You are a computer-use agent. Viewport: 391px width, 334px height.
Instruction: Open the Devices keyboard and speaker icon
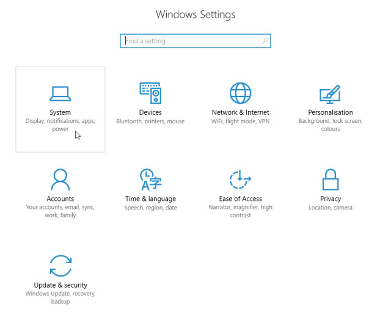(x=150, y=93)
